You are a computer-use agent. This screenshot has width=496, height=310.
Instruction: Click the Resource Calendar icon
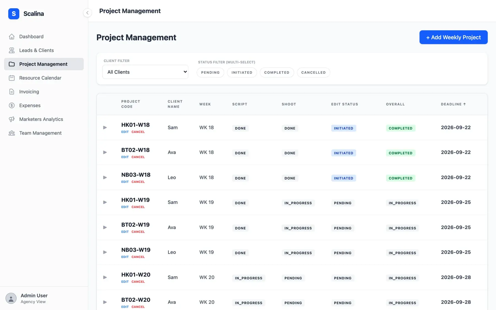coord(12,78)
